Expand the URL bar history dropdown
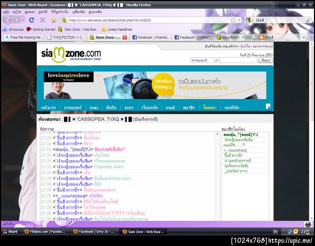 click(x=239, y=20)
